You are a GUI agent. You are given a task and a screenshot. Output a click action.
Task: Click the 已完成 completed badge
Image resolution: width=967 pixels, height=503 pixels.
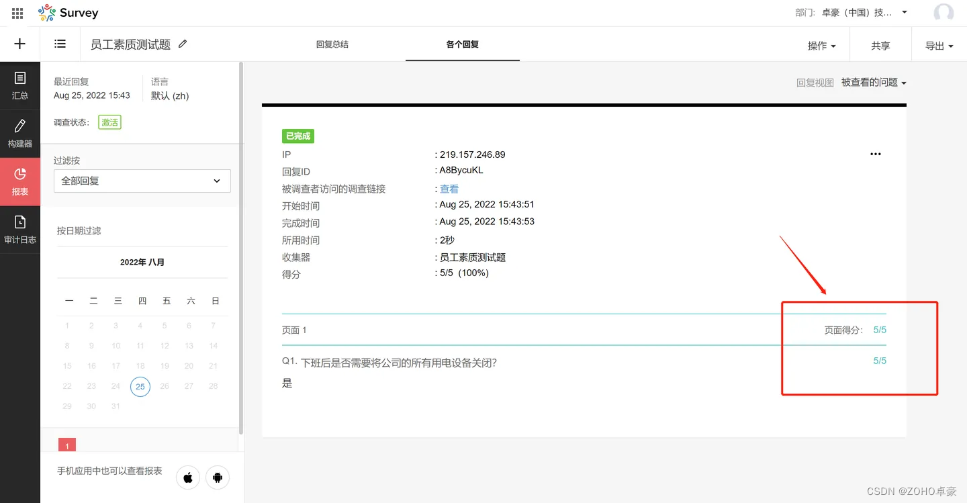298,136
